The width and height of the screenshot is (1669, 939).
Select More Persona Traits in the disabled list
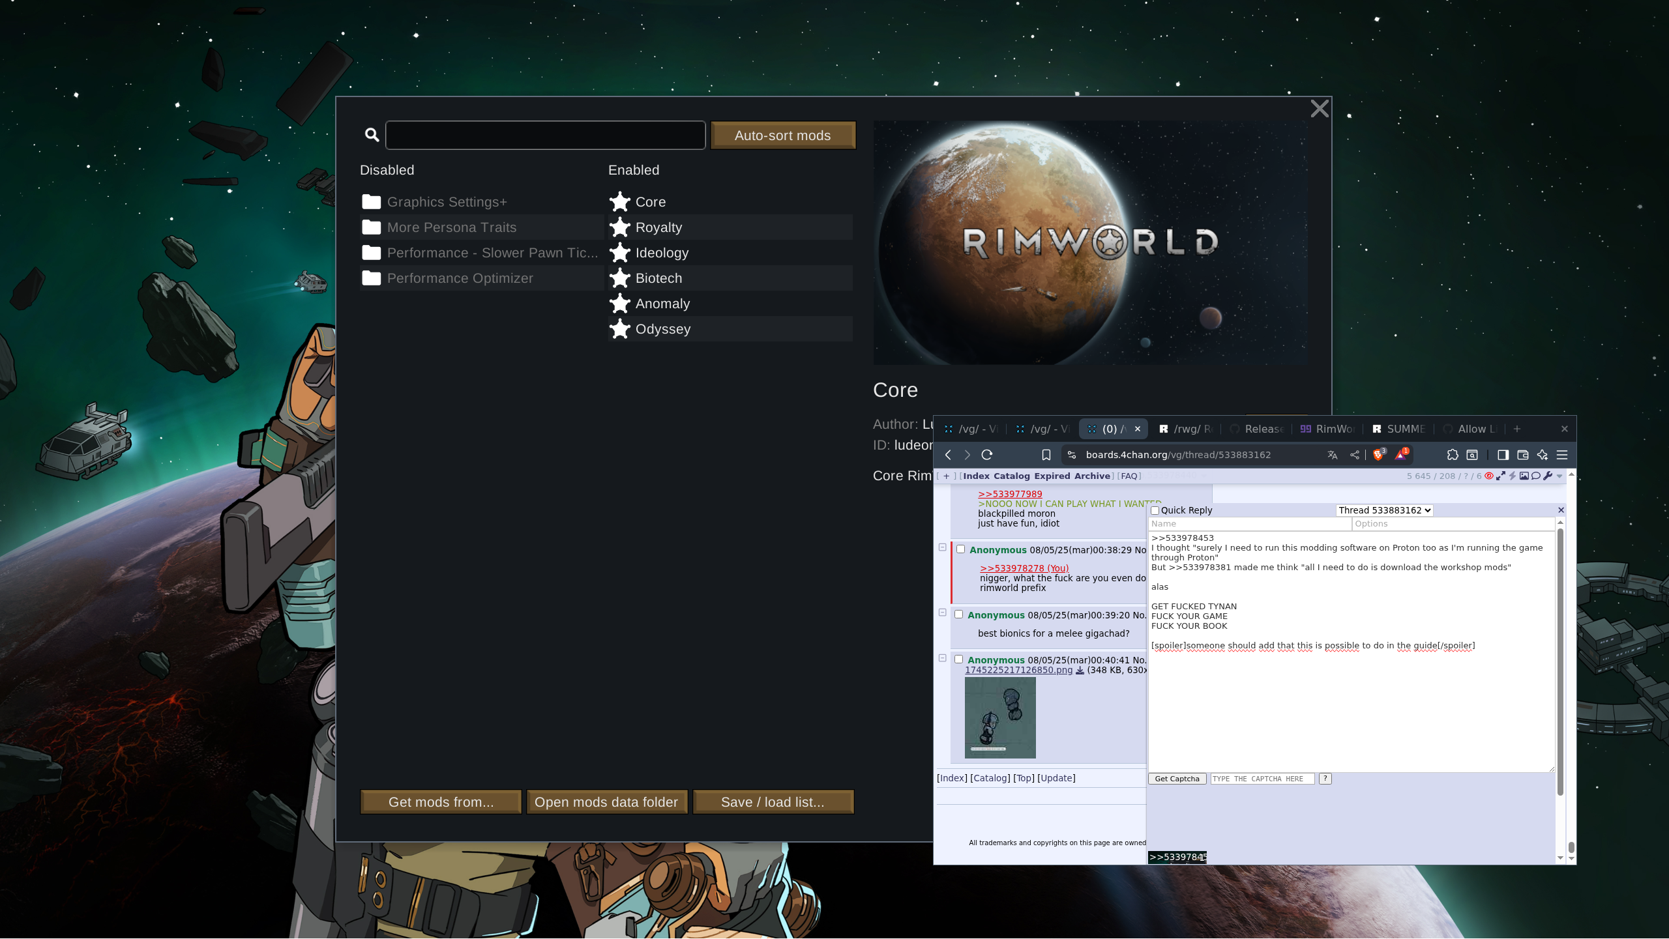click(482, 227)
